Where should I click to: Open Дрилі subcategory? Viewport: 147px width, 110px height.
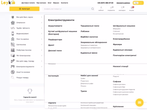51,45
